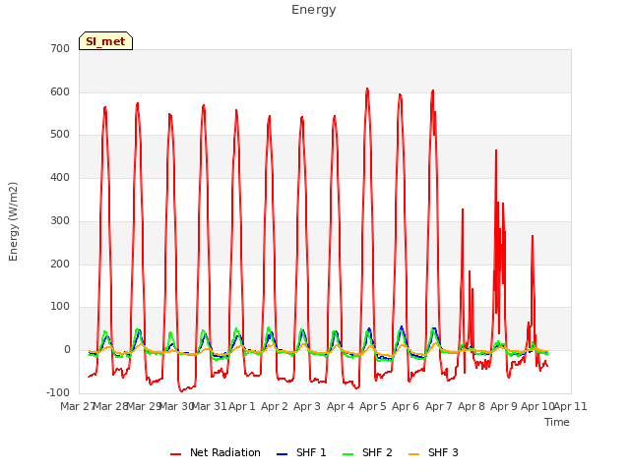Click the 200 y-axis tick label
The image size is (630, 472).
pos(60,265)
